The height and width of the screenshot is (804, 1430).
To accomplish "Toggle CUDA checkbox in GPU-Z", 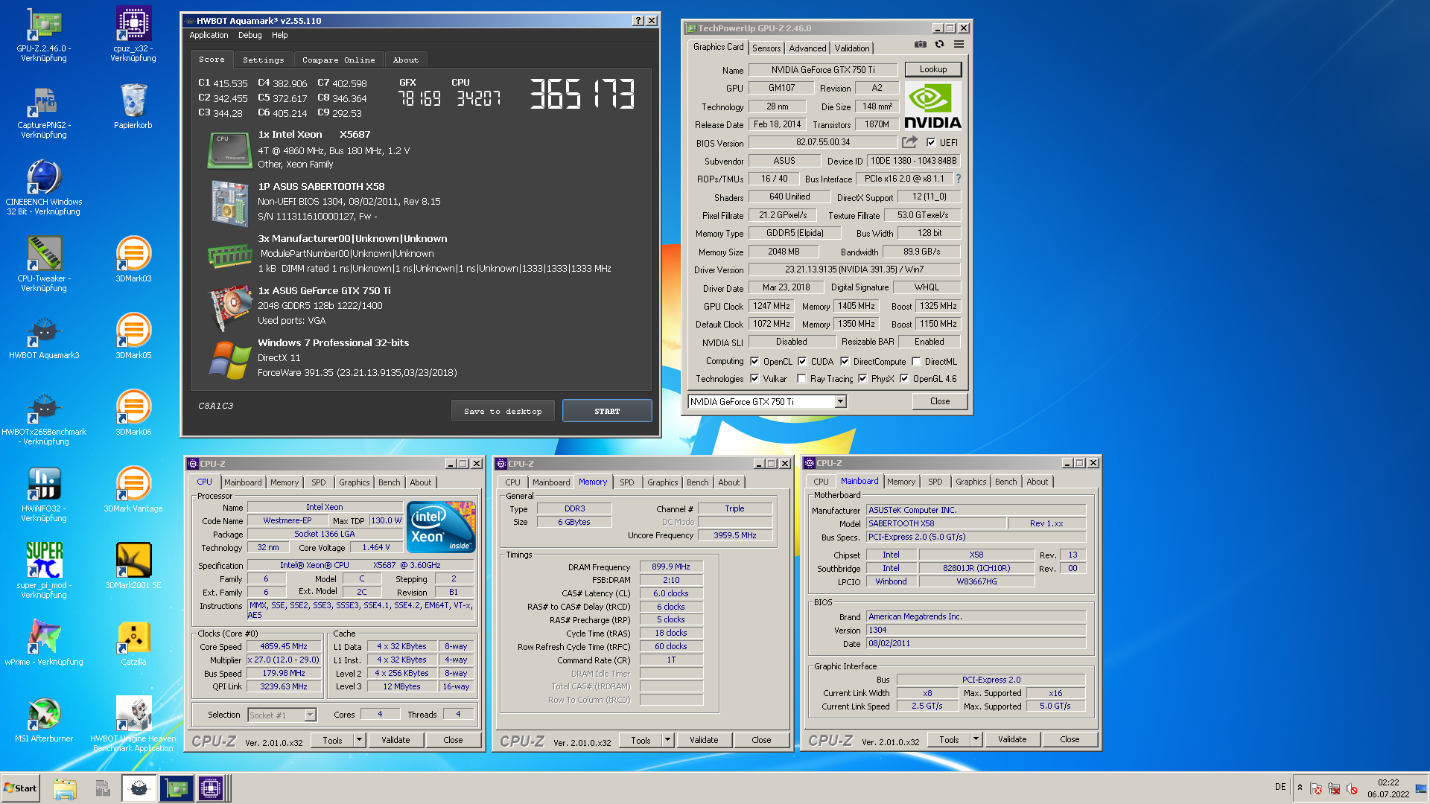I will click(802, 362).
